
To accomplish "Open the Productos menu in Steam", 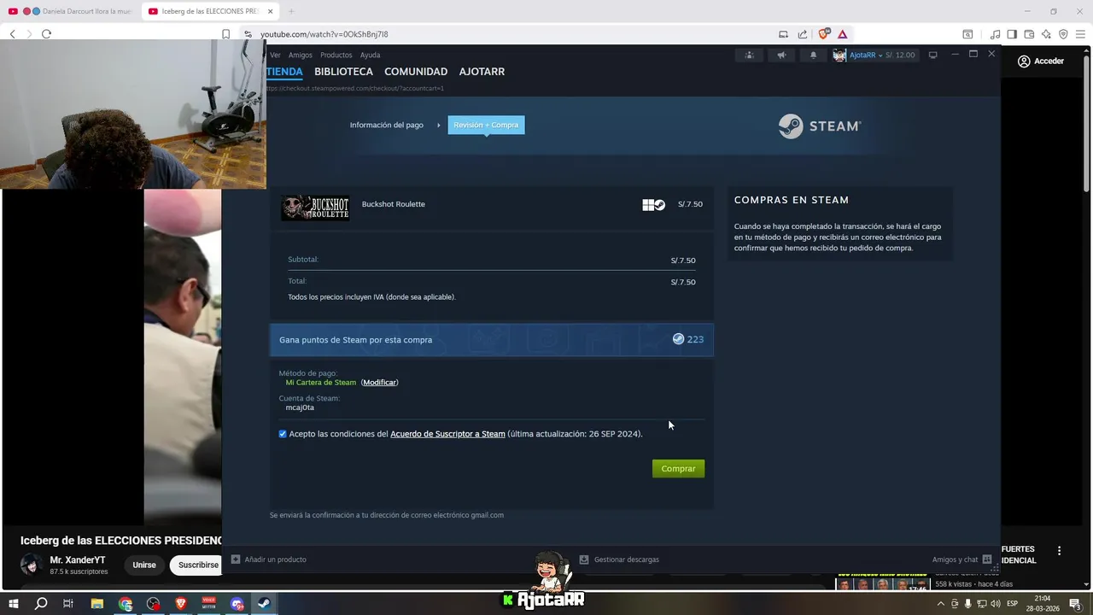I will click(x=336, y=55).
